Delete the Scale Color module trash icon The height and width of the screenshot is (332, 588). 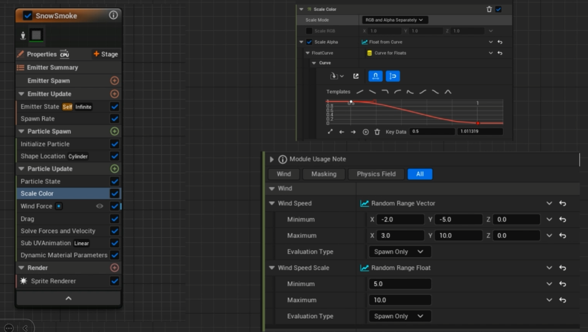click(x=489, y=9)
